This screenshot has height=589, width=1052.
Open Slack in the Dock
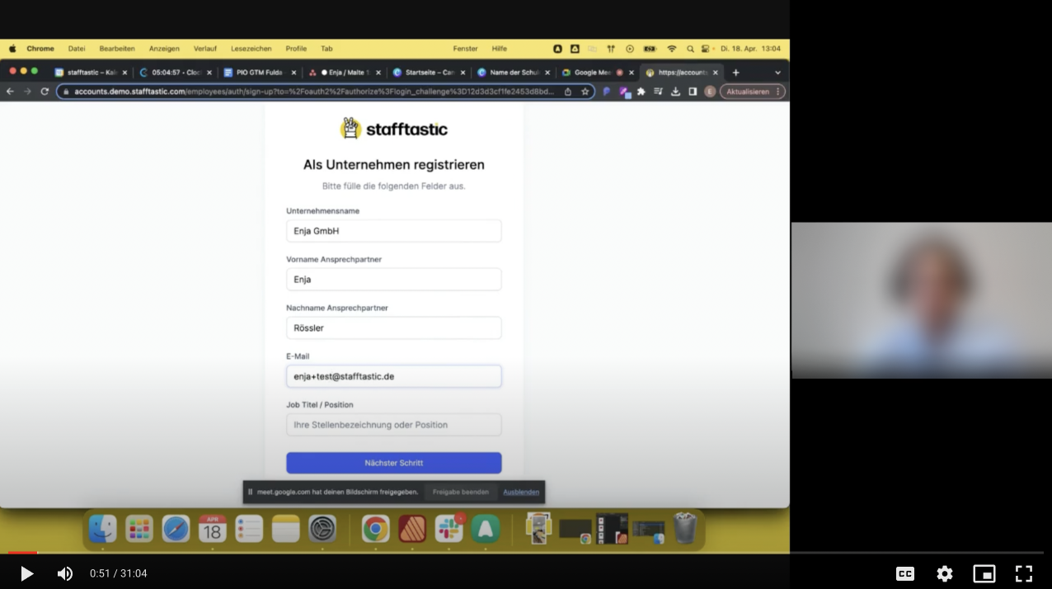pos(449,529)
